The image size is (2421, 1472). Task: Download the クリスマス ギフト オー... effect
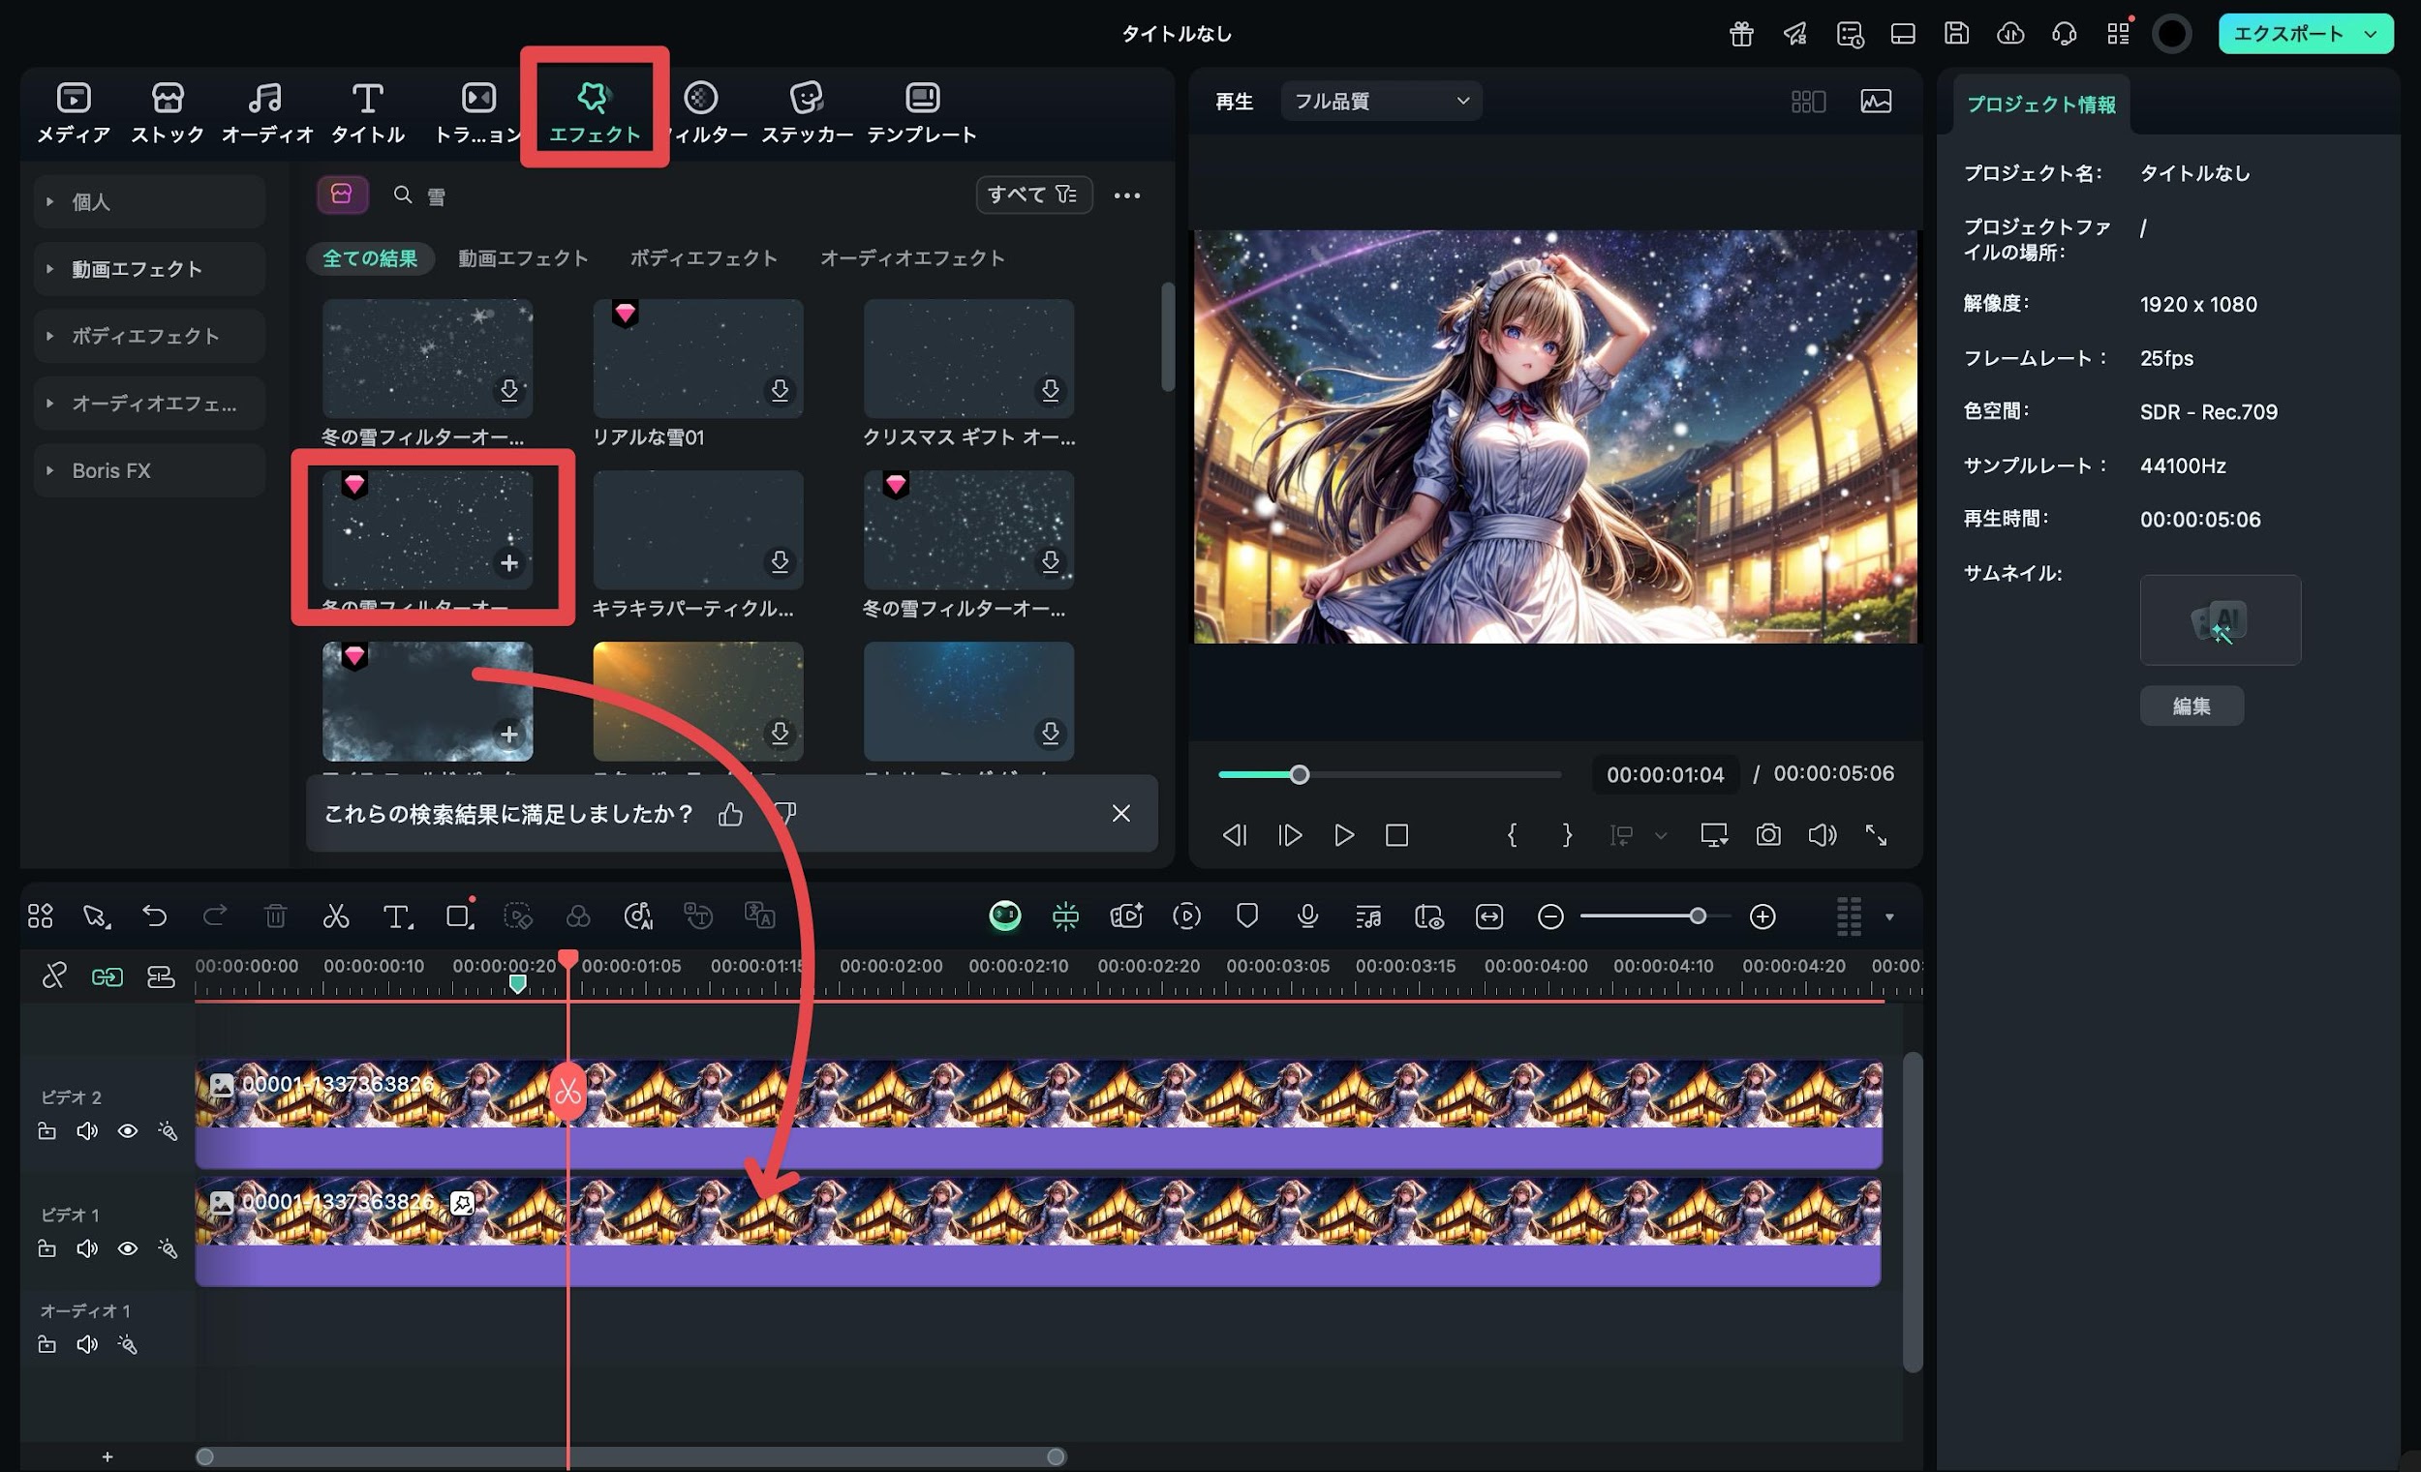coord(1051,390)
